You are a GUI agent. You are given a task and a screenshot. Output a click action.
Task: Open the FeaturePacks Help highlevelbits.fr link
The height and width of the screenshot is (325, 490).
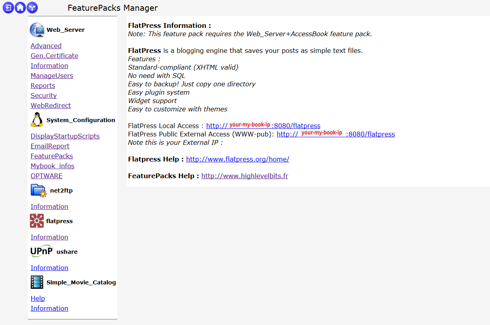pyautogui.click(x=244, y=175)
